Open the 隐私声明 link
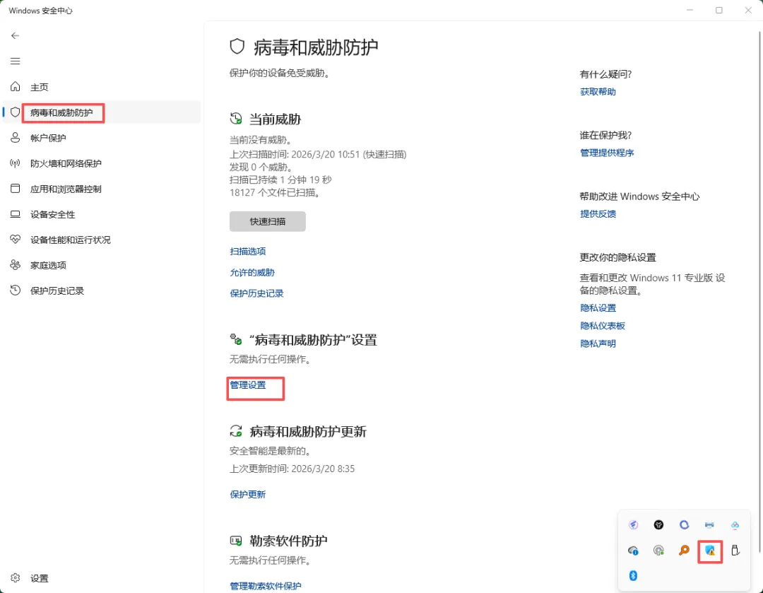The width and height of the screenshot is (763, 593). coord(598,344)
